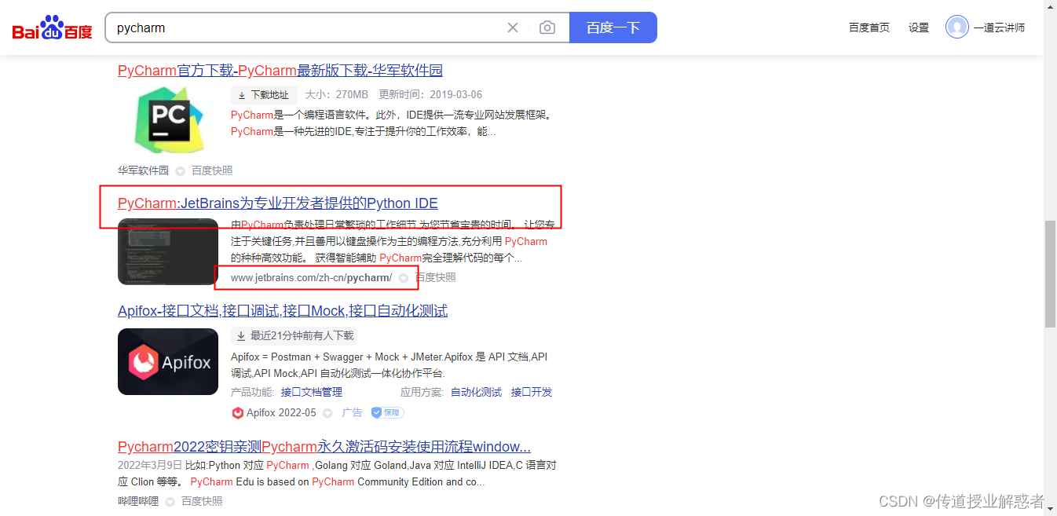Image resolution: width=1057 pixels, height=516 pixels.
Task: Click the 百度一下 search button
Action: click(613, 27)
